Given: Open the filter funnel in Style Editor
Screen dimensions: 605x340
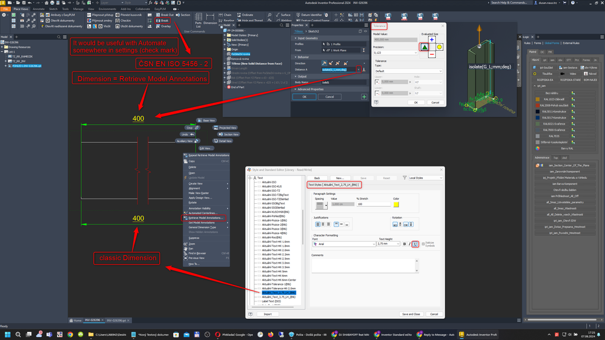Looking at the screenshot, I should pos(405,178).
